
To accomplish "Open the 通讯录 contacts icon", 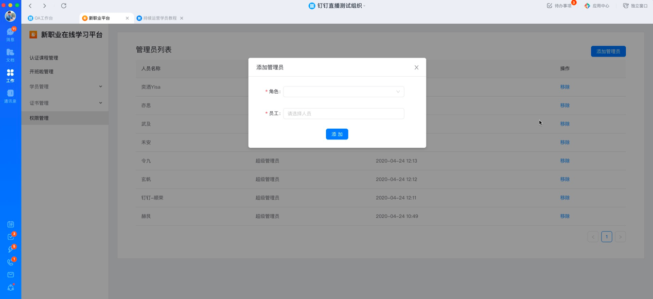I will 10,96.
